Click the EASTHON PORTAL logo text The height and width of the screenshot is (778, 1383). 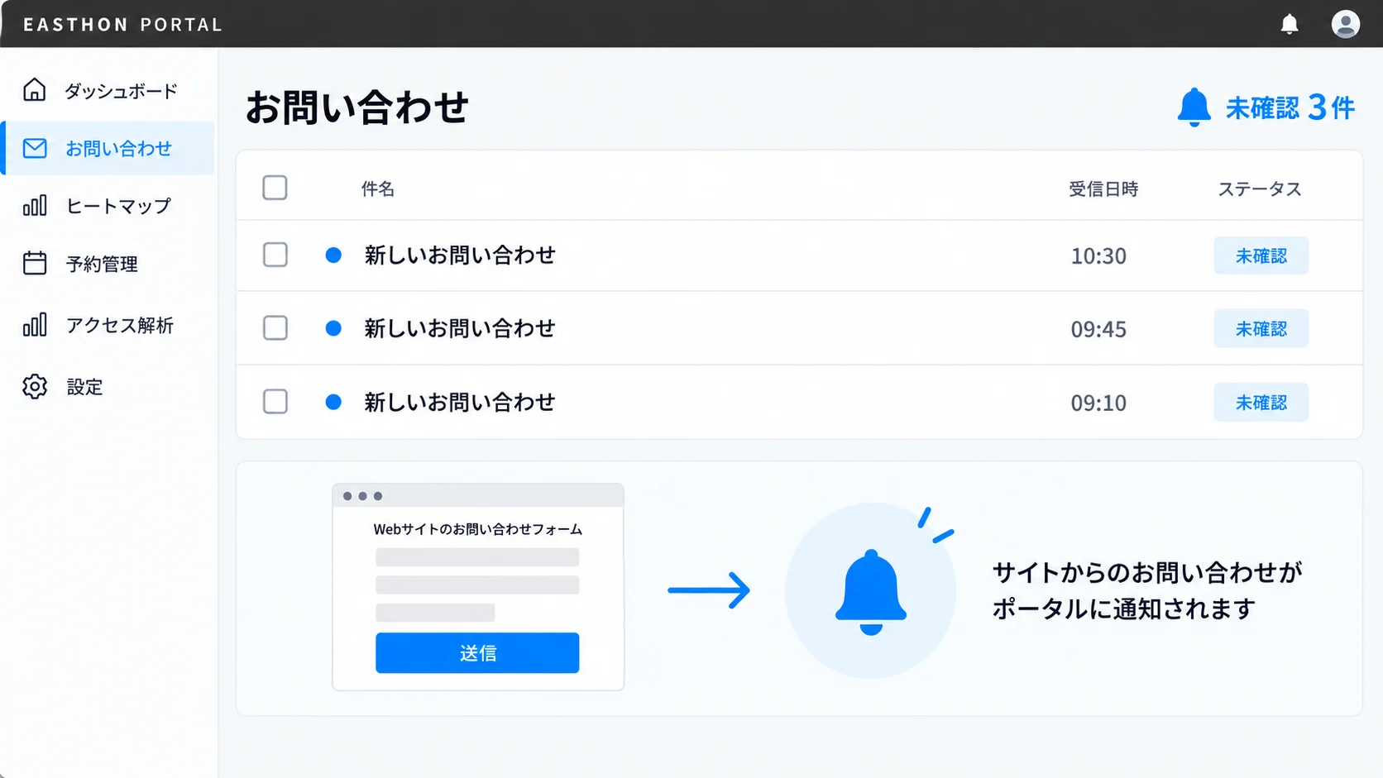click(x=123, y=25)
